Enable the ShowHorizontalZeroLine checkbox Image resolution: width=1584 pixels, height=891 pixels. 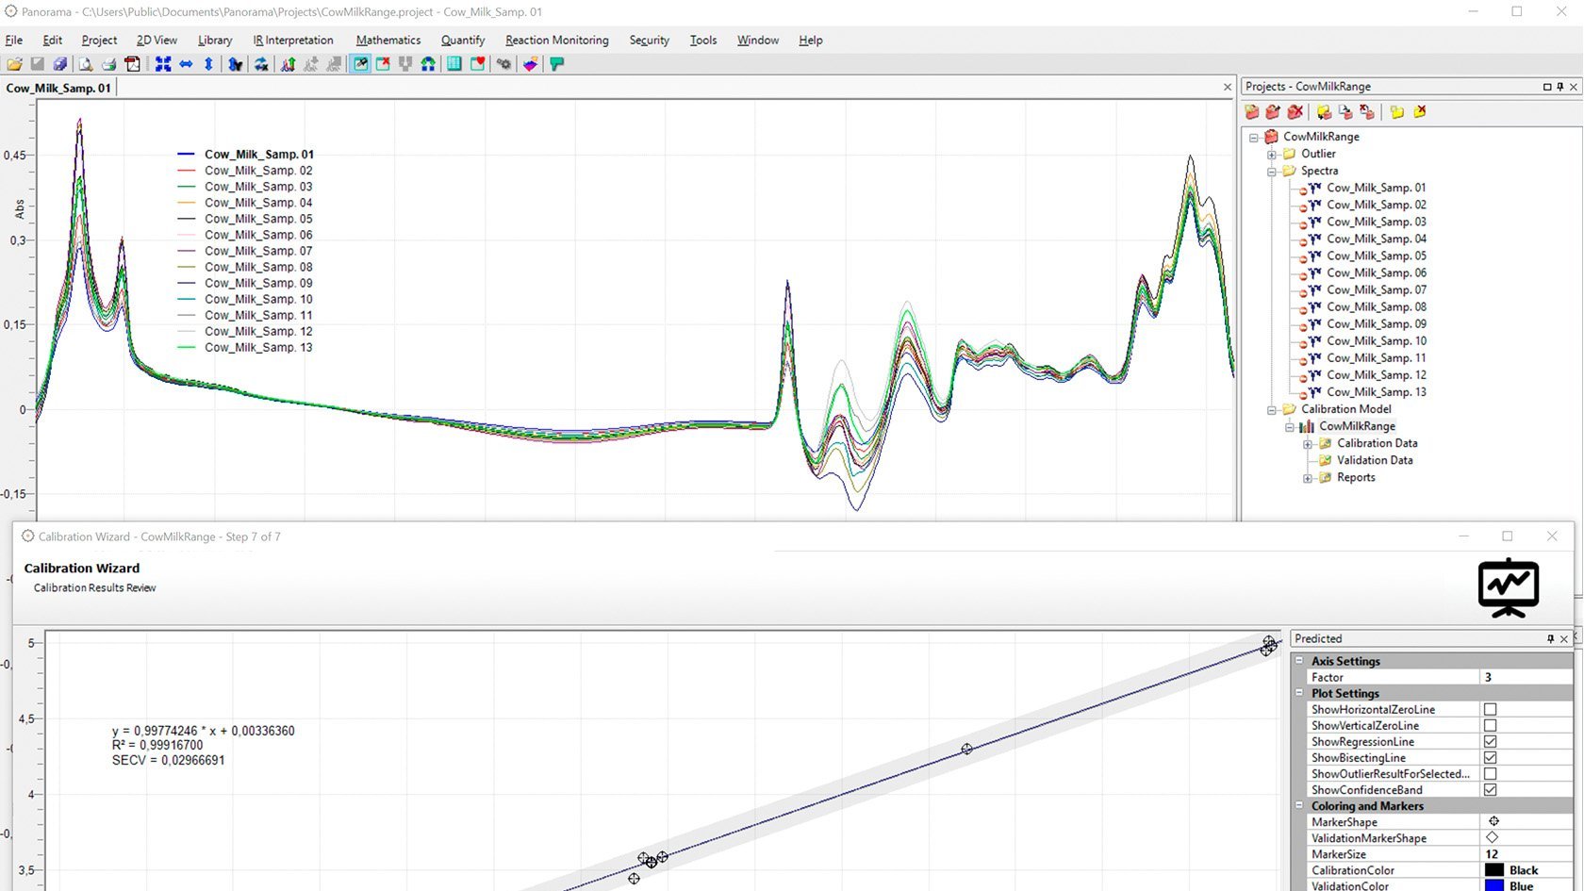click(1490, 709)
